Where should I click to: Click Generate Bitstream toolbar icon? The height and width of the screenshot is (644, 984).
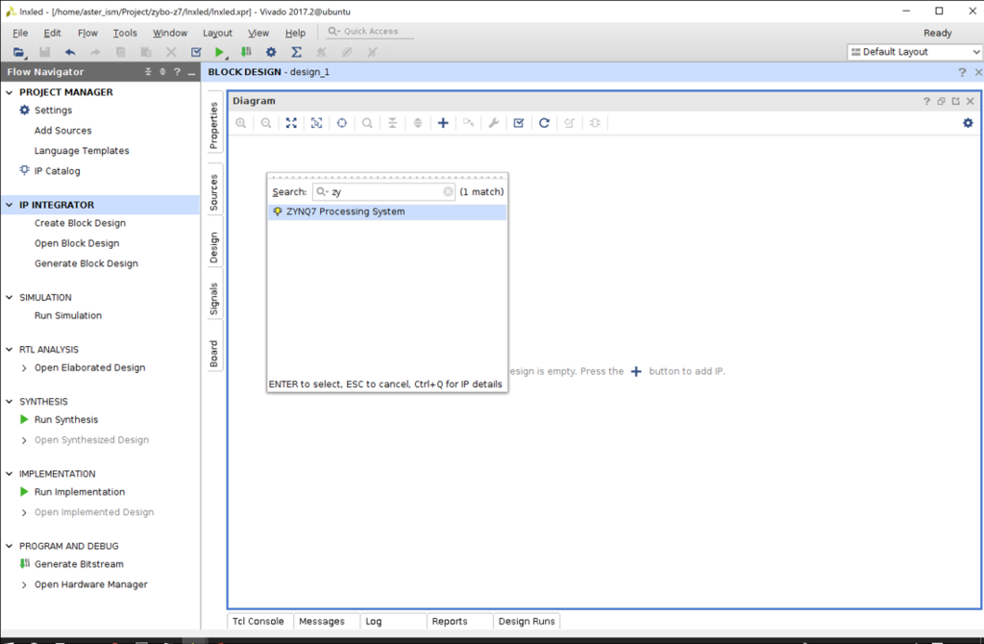coord(246,52)
